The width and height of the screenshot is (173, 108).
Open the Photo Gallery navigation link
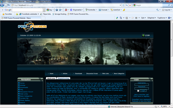click(25, 101)
